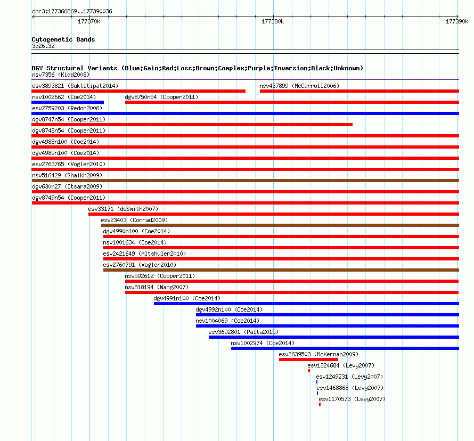Select the dgv4988n100 (Coe2014) label
Image resolution: width=474 pixels, height=441 pixels.
pos(66,142)
